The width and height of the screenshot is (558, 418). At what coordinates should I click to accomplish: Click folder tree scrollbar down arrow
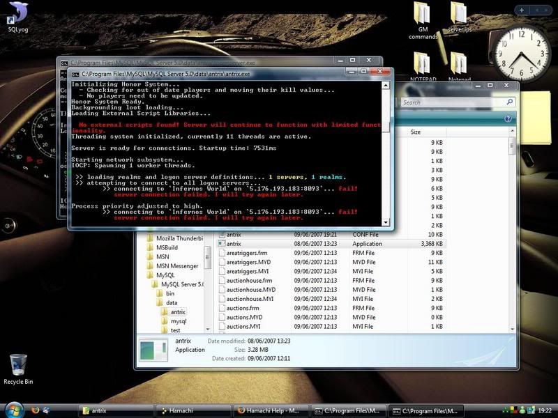coord(207,330)
